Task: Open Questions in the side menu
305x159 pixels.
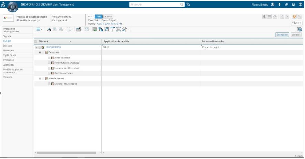Action: [8, 65]
